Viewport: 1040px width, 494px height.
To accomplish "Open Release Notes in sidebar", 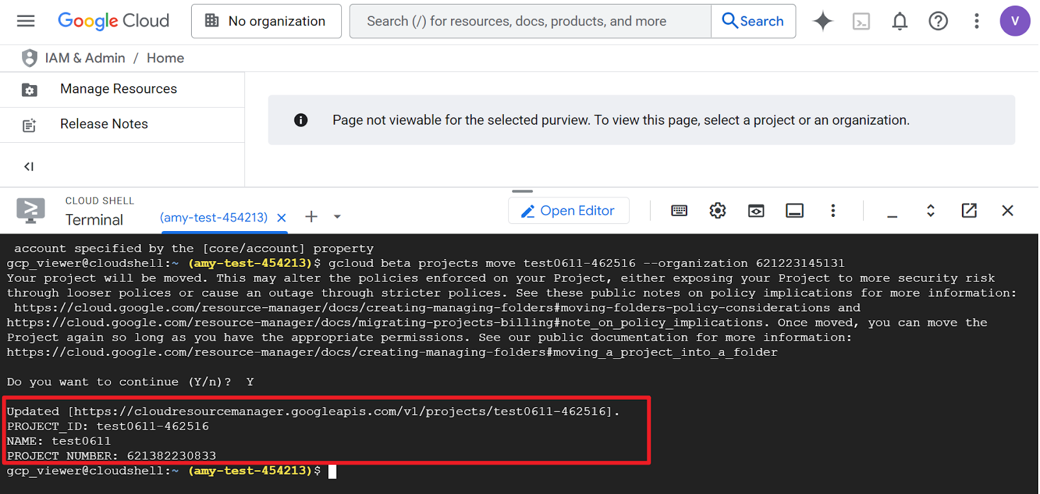I will pyautogui.click(x=122, y=124).
